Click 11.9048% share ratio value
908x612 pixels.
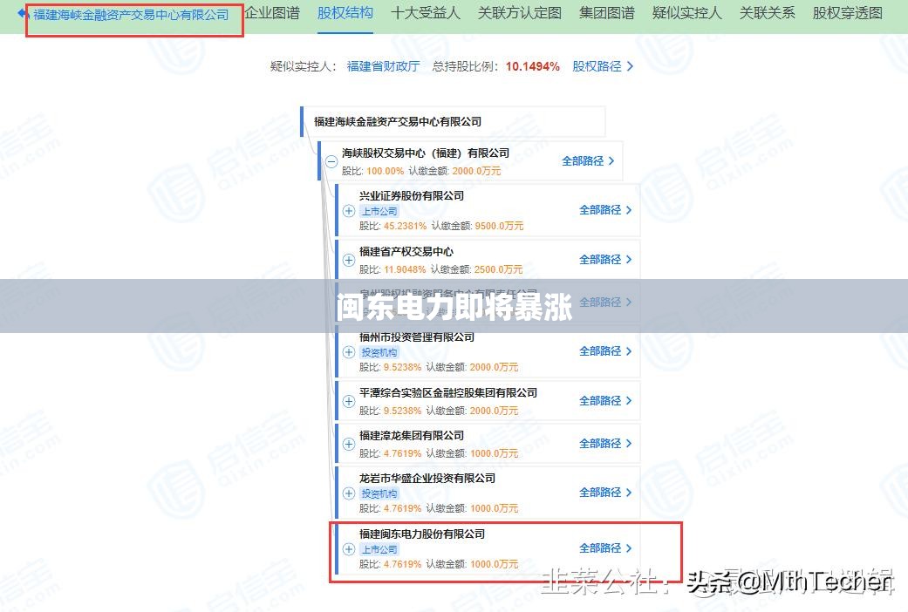[x=404, y=269]
